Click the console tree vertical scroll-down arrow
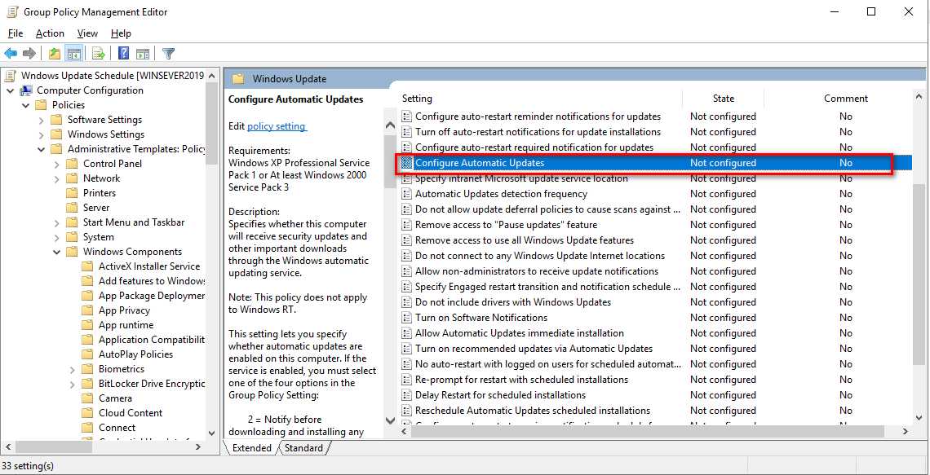 click(212, 433)
